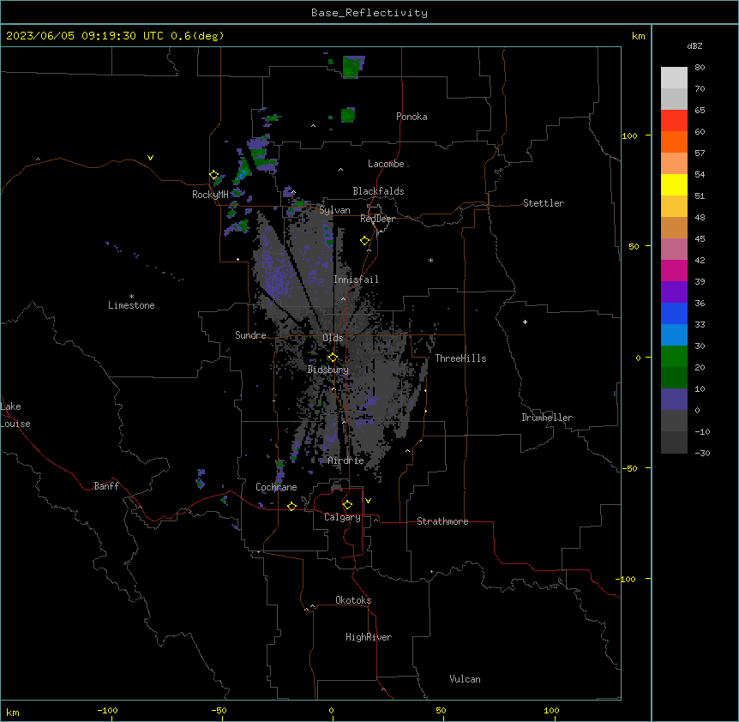
Task: Click the Lake Louise label
Action: coord(15,415)
